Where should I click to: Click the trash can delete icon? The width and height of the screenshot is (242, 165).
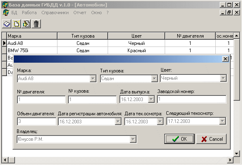(x=36, y=24)
